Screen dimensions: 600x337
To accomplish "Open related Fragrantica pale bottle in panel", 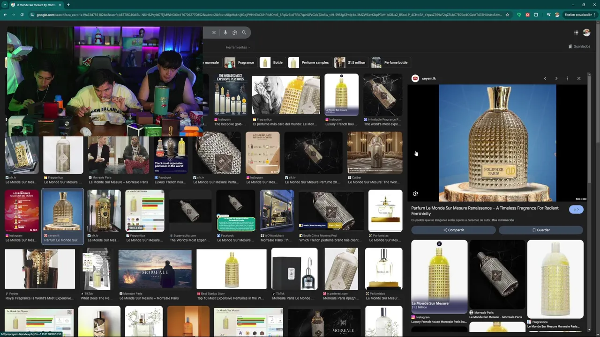I will pos(555,279).
